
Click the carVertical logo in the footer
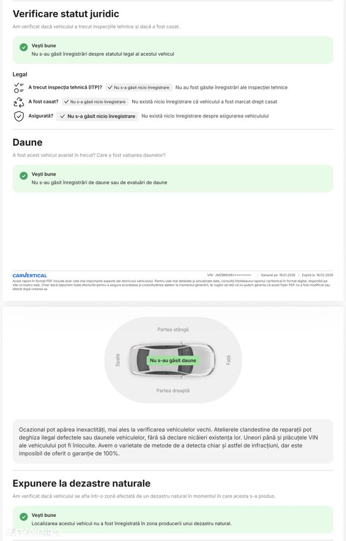point(30,276)
